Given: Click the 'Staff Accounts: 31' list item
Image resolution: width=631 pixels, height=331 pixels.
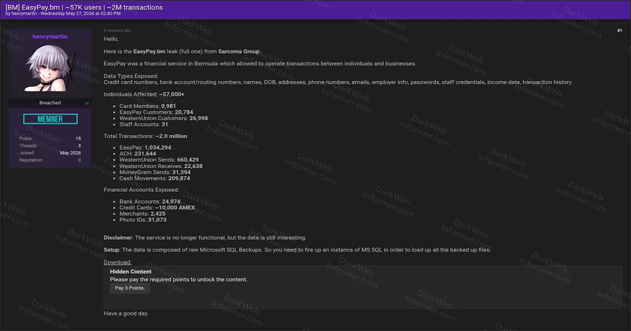Looking at the screenshot, I should click(144, 125).
